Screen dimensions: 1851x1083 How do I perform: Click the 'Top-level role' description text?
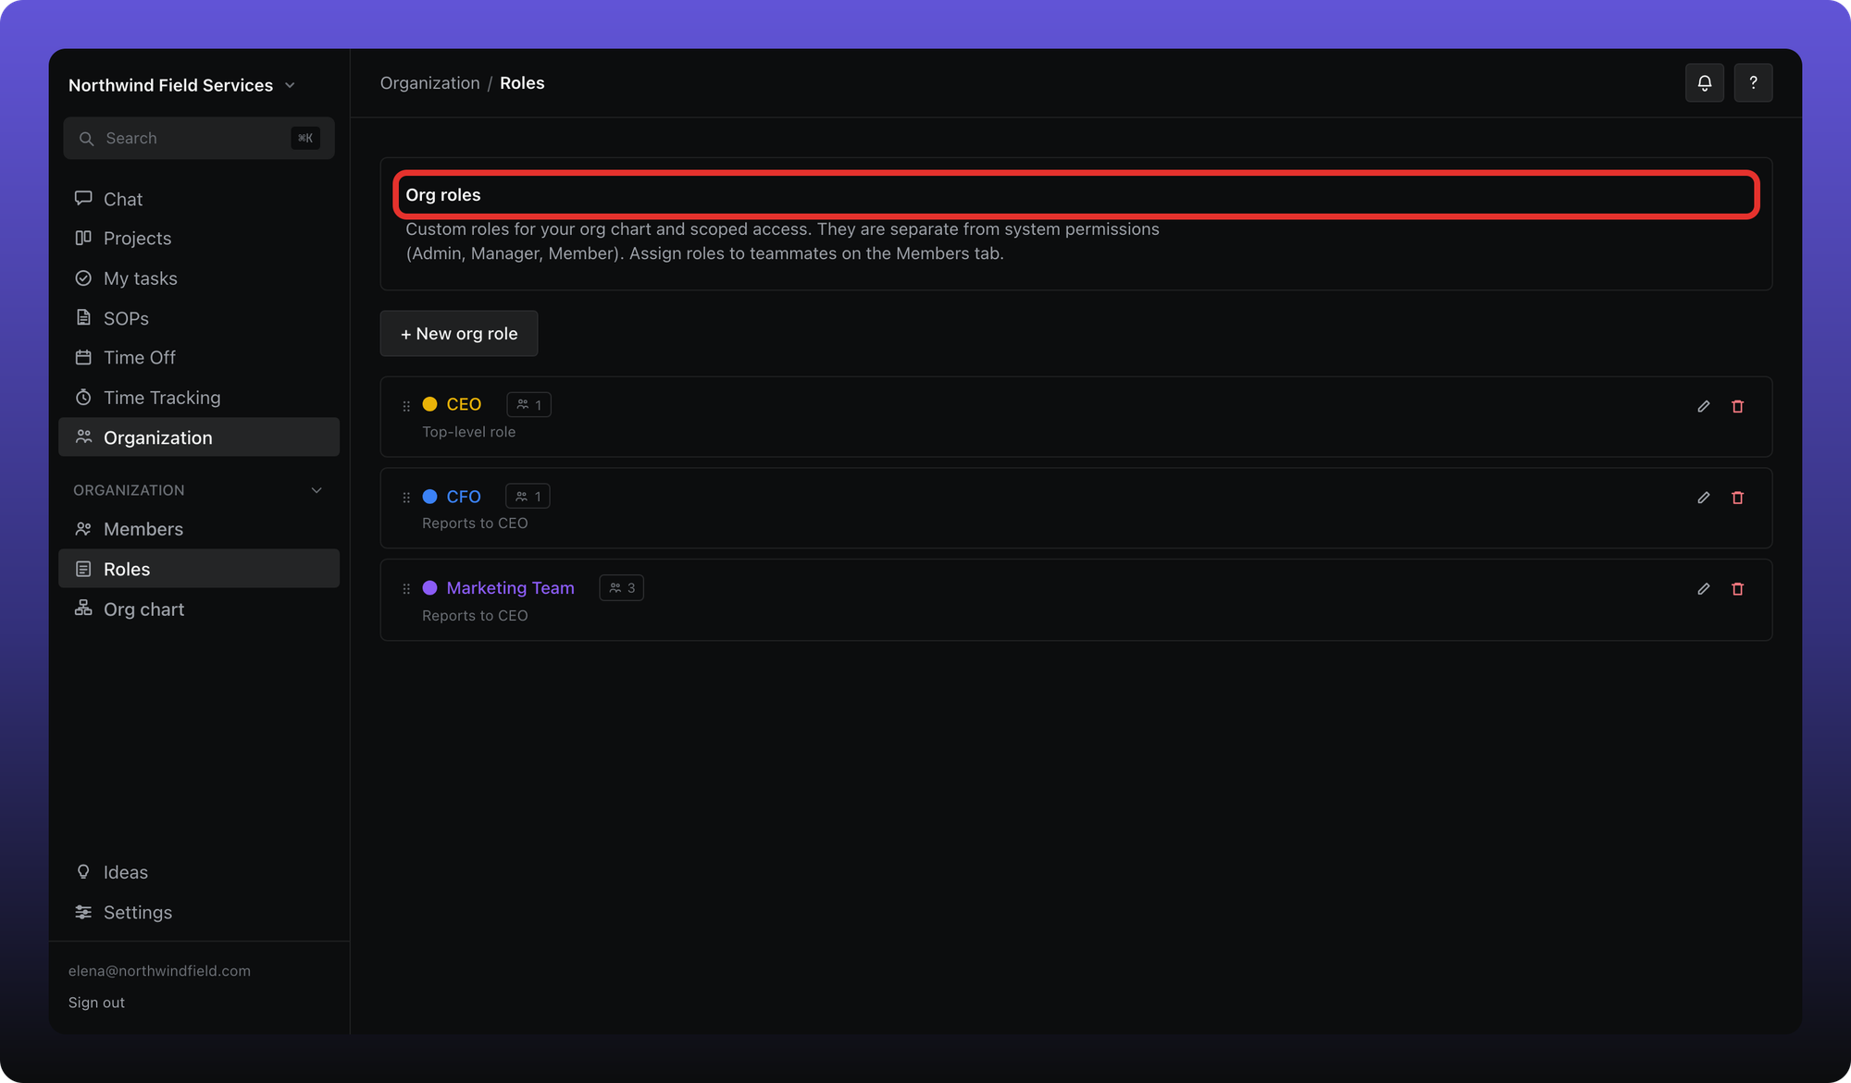pyautogui.click(x=468, y=432)
